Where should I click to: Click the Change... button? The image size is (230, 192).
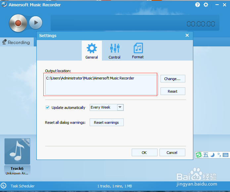173,79
